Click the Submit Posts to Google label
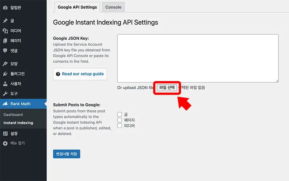The height and width of the screenshot is (181, 289). point(77,105)
